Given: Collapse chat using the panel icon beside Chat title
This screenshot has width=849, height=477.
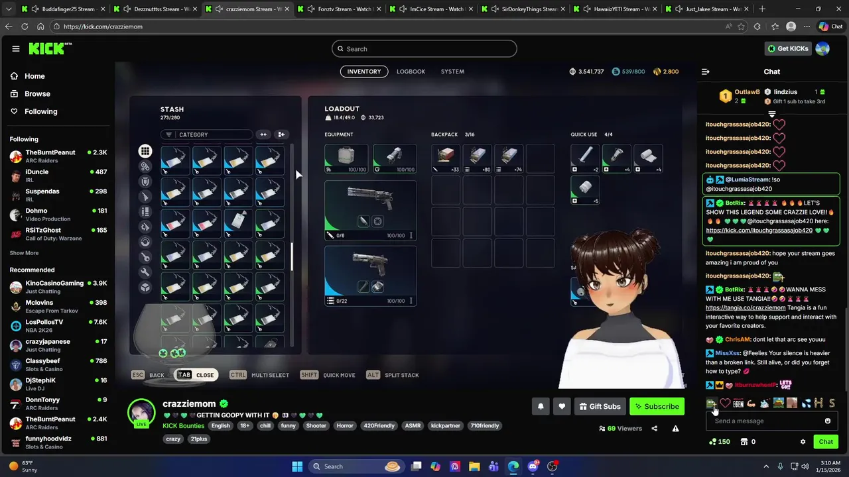Looking at the screenshot, I should (706, 72).
